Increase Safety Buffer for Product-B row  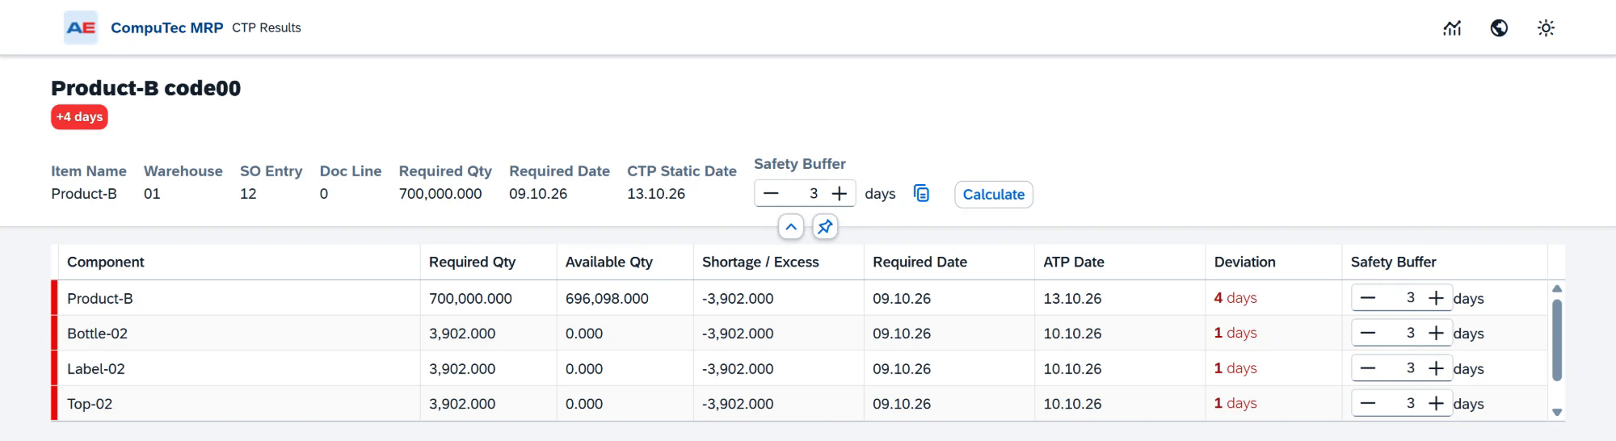coord(1436,298)
